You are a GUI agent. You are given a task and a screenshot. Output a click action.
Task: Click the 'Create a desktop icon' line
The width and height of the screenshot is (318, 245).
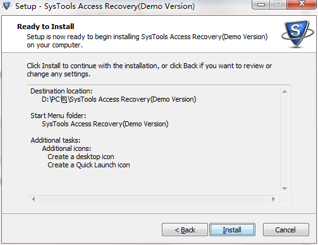tap(81, 157)
